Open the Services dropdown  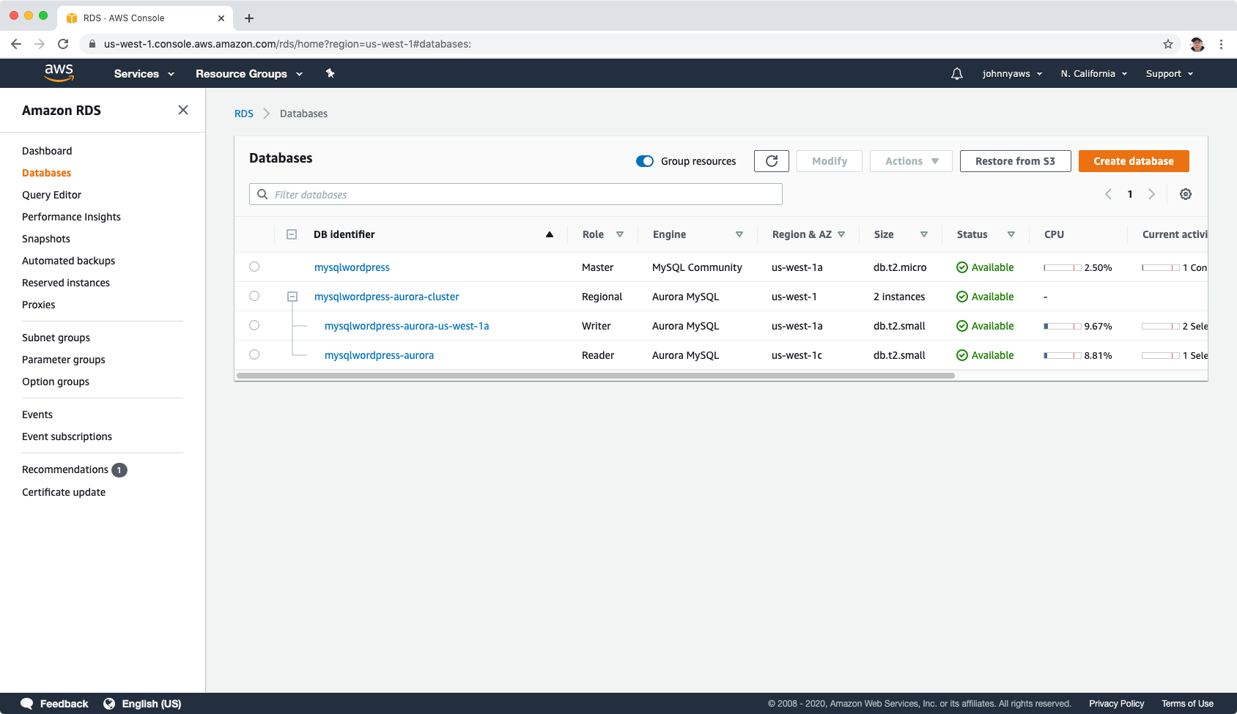point(144,74)
